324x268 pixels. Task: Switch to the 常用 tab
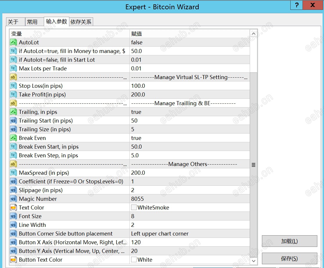[x=35, y=22]
